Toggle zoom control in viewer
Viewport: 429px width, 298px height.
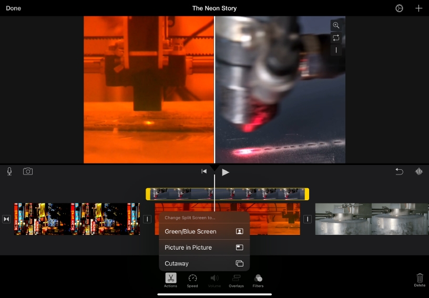[336, 25]
